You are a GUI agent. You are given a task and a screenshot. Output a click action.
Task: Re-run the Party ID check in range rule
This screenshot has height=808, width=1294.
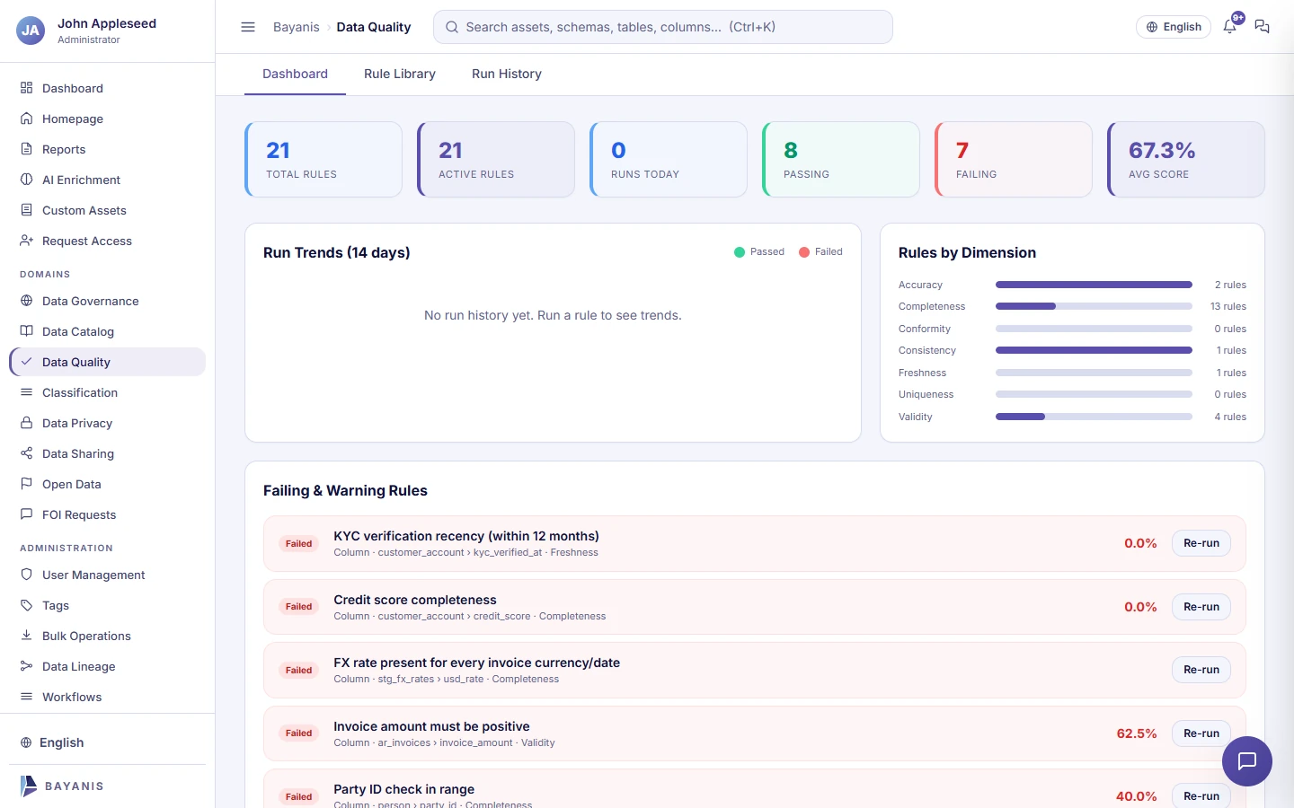point(1201,796)
